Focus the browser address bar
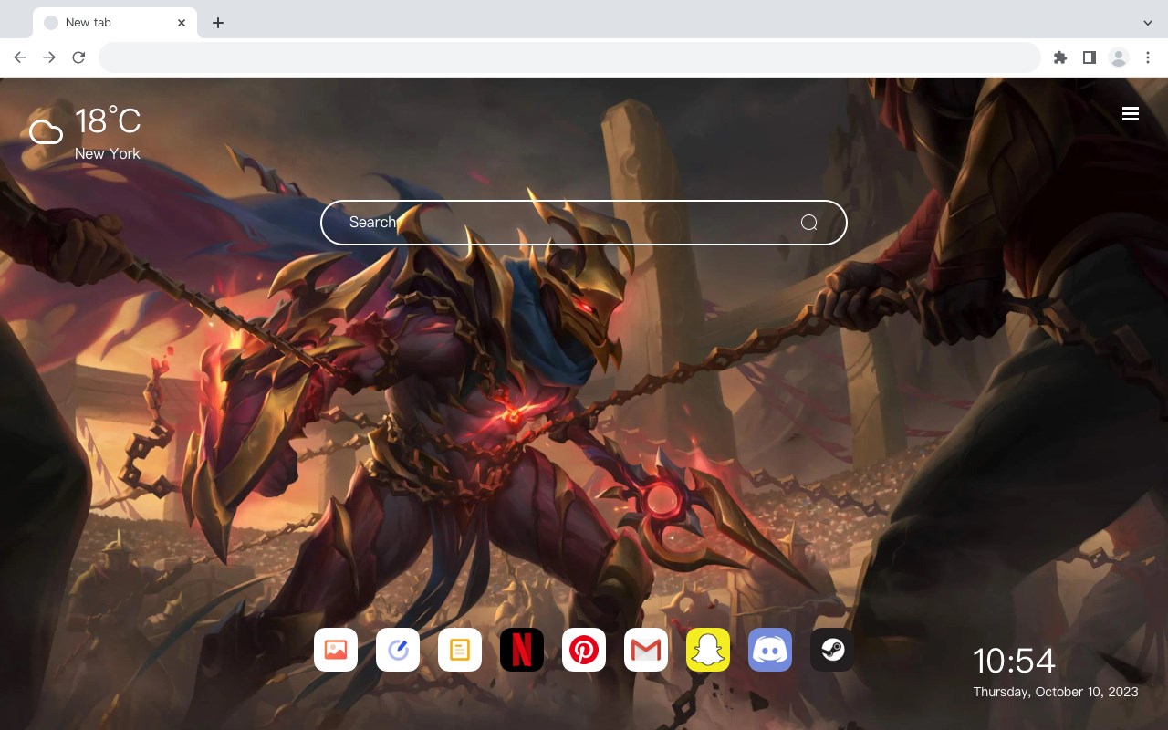Image resolution: width=1168 pixels, height=730 pixels. [569, 57]
